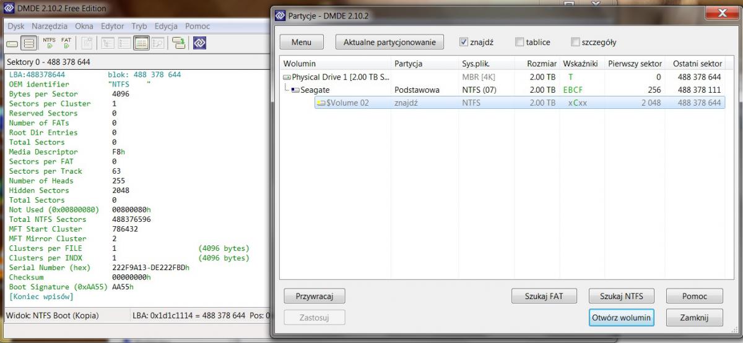Select the Seagate partition row
The image size is (743, 343).
[502, 90]
